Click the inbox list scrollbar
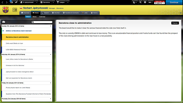183x103 pixels. (53, 51)
